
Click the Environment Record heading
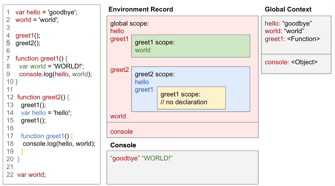click(x=141, y=9)
